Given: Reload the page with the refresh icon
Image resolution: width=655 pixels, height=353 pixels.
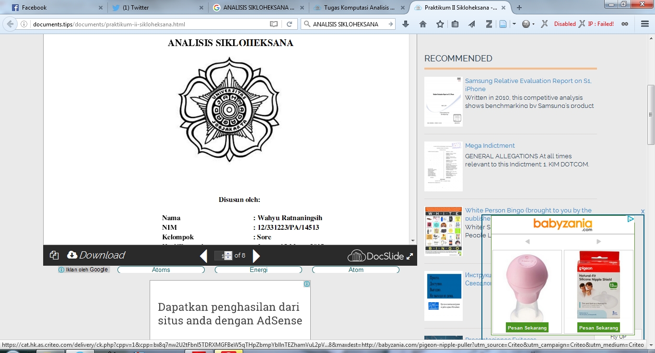Looking at the screenshot, I should (x=289, y=24).
